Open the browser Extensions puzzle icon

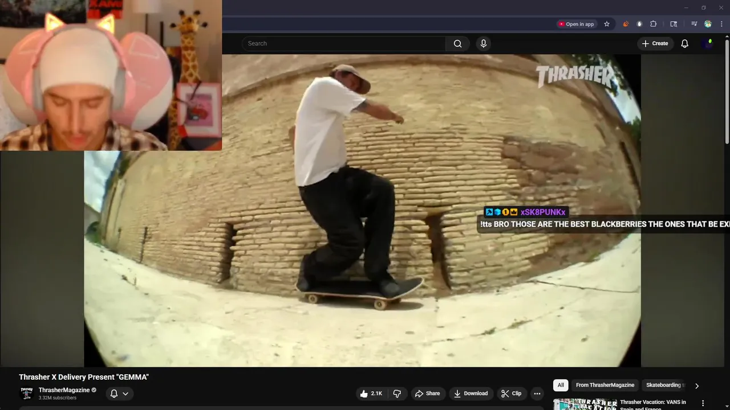(654, 24)
